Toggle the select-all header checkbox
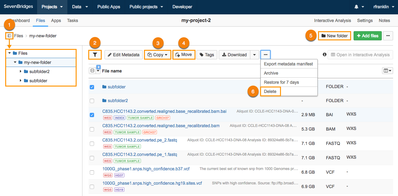Image resolution: width=398 pixels, height=196 pixels. click(92, 71)
